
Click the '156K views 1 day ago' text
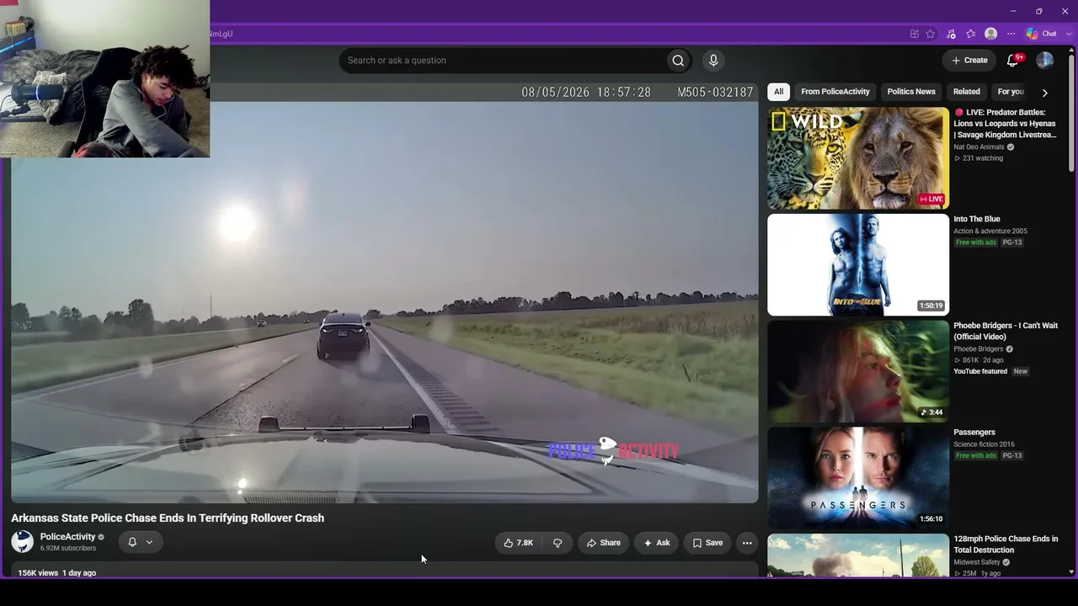pos(57,573)
